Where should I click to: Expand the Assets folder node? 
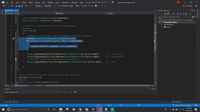point(162,27)
